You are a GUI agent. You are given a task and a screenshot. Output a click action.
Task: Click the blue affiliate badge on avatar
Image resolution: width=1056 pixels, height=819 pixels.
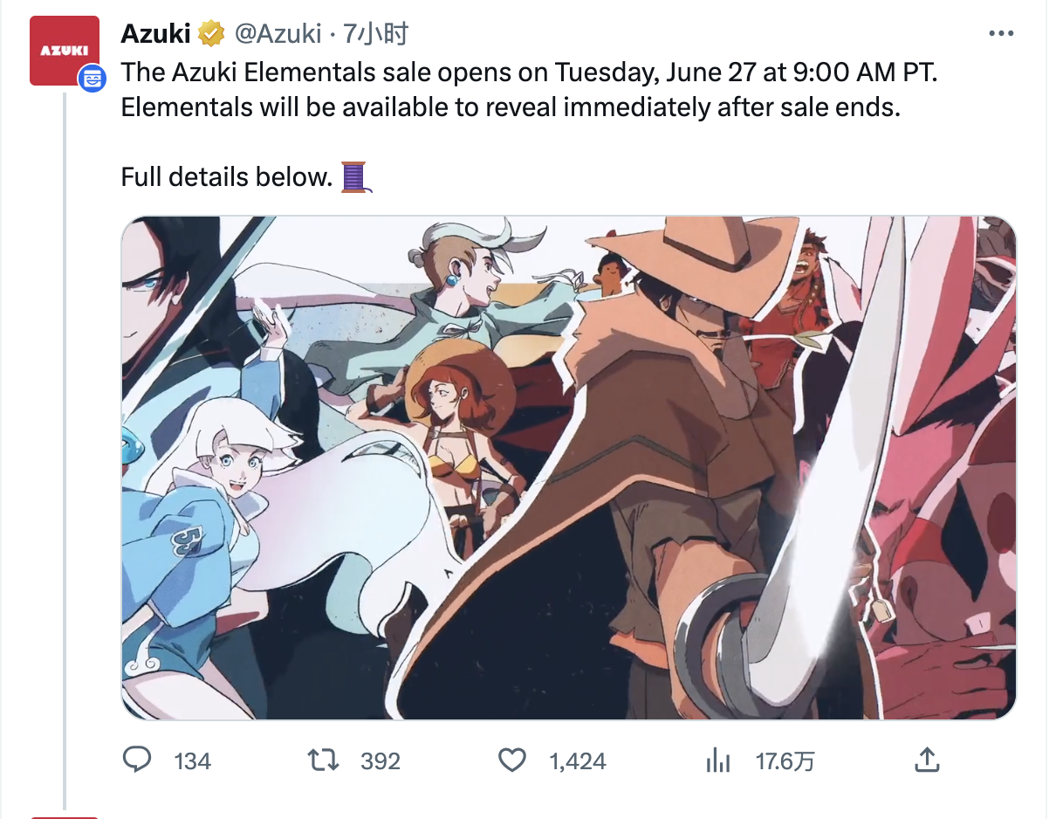(92, 79)
